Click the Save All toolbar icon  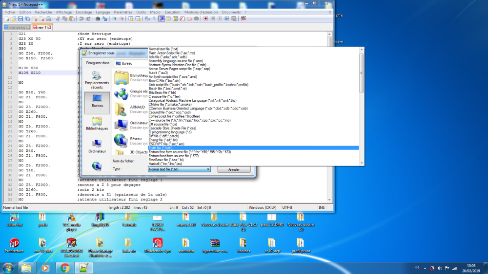[x=27, y=18]
